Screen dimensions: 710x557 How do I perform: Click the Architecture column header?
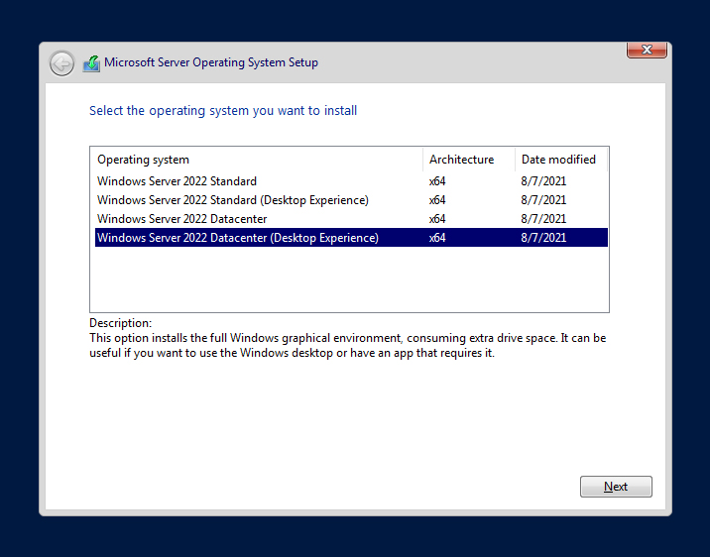(469, 160)
